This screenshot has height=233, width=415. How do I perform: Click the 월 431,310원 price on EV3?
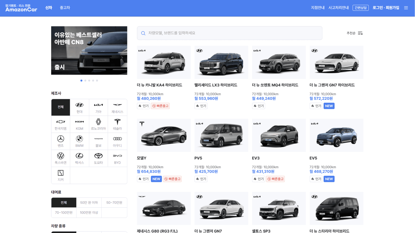pos(263,171)
